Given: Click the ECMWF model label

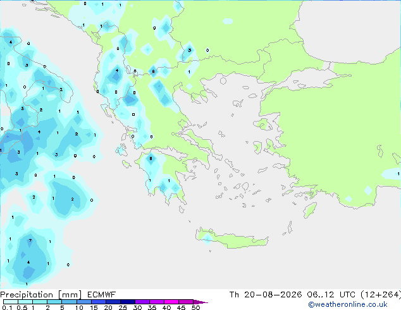Looking at the screenshot, I should pos(102,295).
